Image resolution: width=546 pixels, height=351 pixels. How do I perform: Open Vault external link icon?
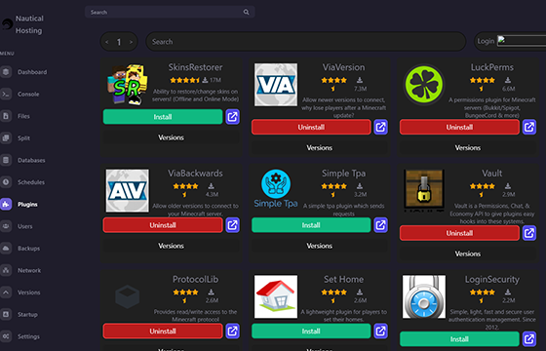(528, 233)
